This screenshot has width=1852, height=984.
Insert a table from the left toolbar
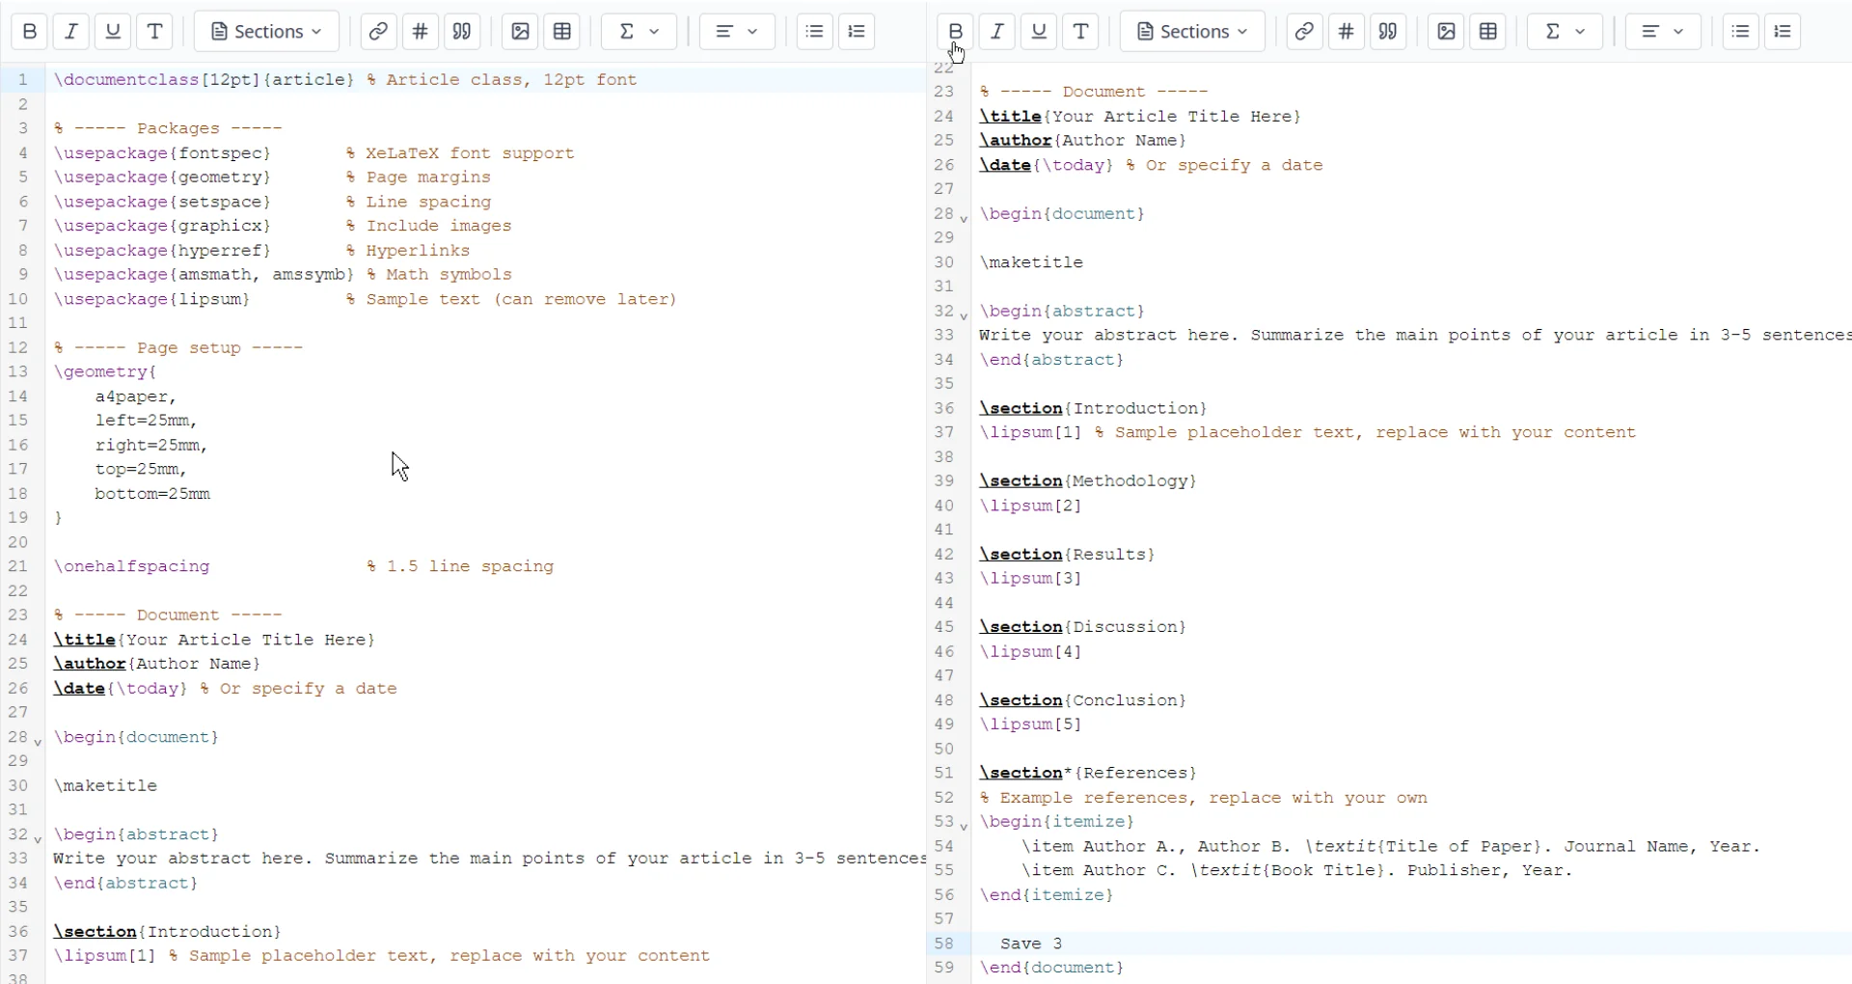pyautogui.click(x=562, y=32)
